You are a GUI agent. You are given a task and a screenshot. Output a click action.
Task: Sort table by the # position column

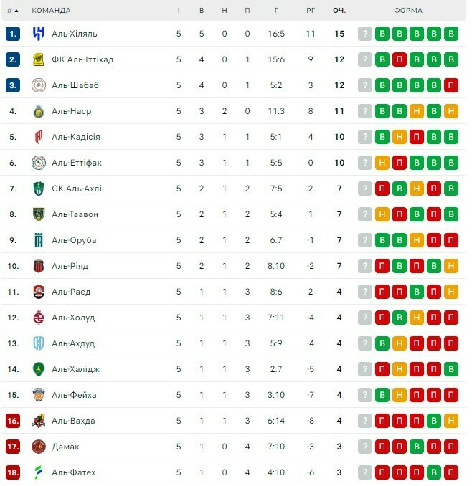[13, 11]
